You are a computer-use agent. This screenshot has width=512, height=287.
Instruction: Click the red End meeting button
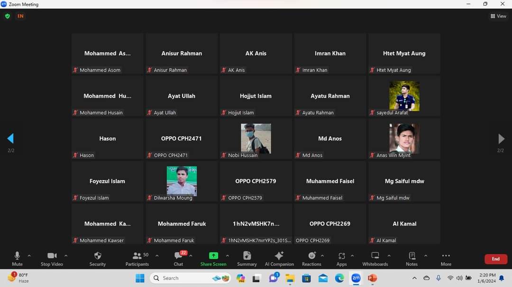pyautogui.click(x=496, y=259)
